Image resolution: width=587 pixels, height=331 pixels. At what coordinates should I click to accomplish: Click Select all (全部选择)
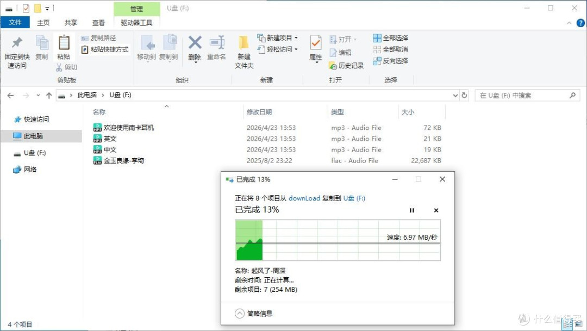[x=390, y=38]
